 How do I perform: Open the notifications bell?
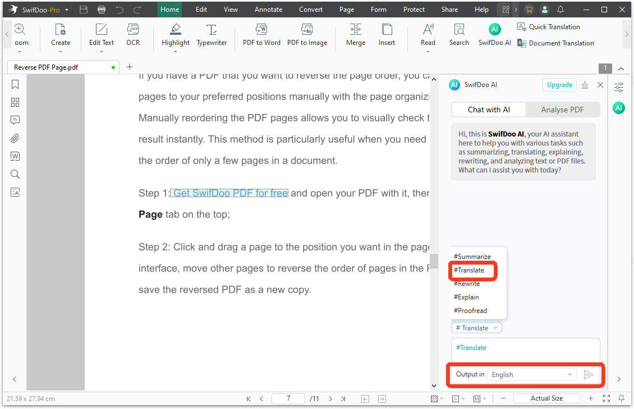pos(561,10)
